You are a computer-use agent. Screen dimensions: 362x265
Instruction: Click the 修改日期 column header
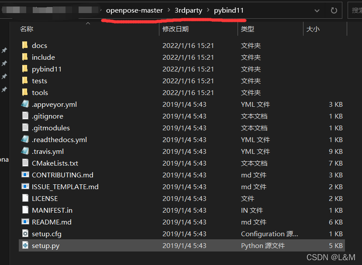tap(176, 28)
